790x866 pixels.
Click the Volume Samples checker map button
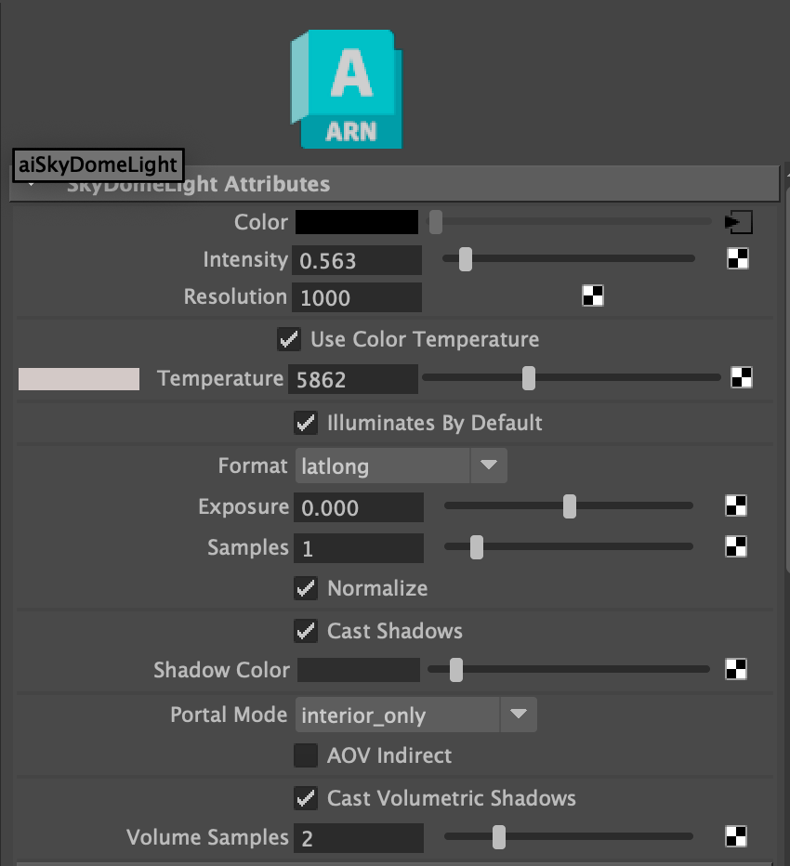coord(736,836)
